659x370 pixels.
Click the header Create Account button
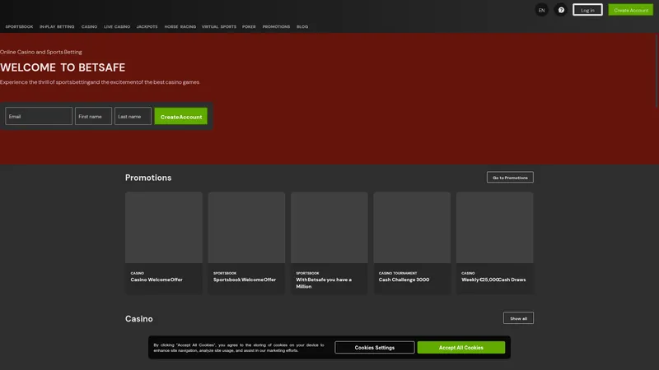(x=630, y=10)
